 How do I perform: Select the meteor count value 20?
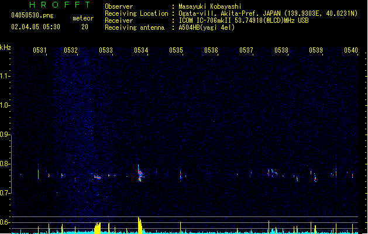pyautogui.click(x=85, y=27)
